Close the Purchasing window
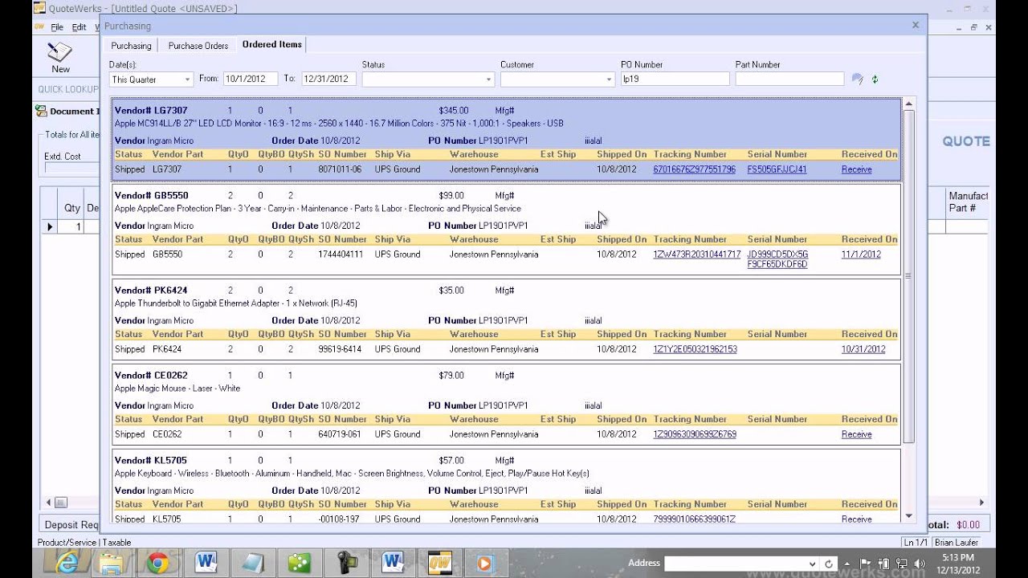This screenshot has width=1028, height=578. tap(915, 25)
